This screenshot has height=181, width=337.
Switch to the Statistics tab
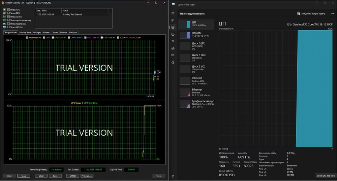coord(73,33)
